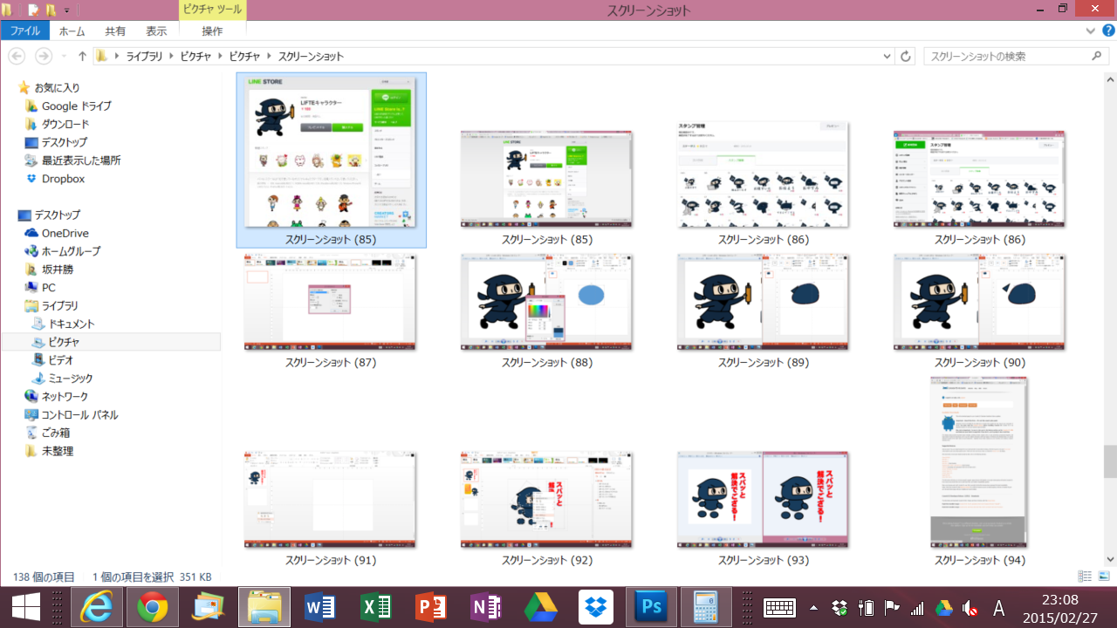
Task: Open Word from the taskbar
Action: click(320, 607)
